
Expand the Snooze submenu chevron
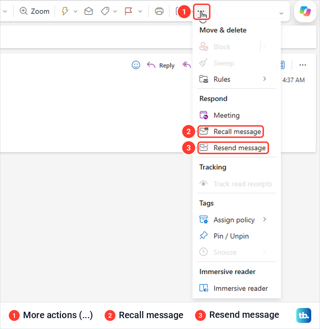[x=264, y=251]
